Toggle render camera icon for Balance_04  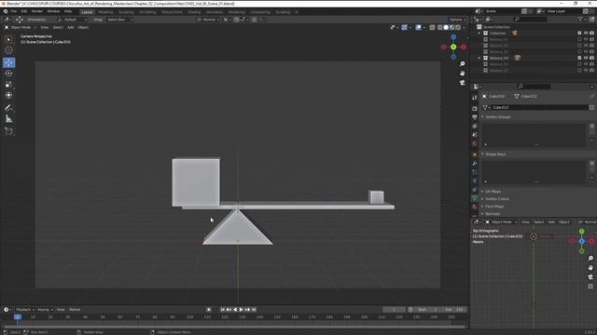[x=591, y=58]
